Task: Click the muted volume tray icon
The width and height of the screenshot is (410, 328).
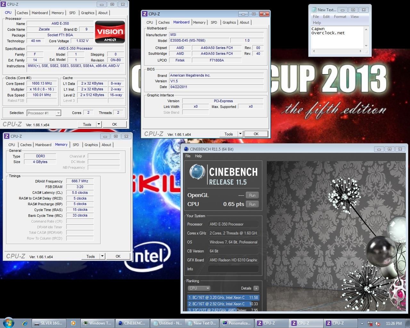Action: pyautogui.click(x=378, y=324)
